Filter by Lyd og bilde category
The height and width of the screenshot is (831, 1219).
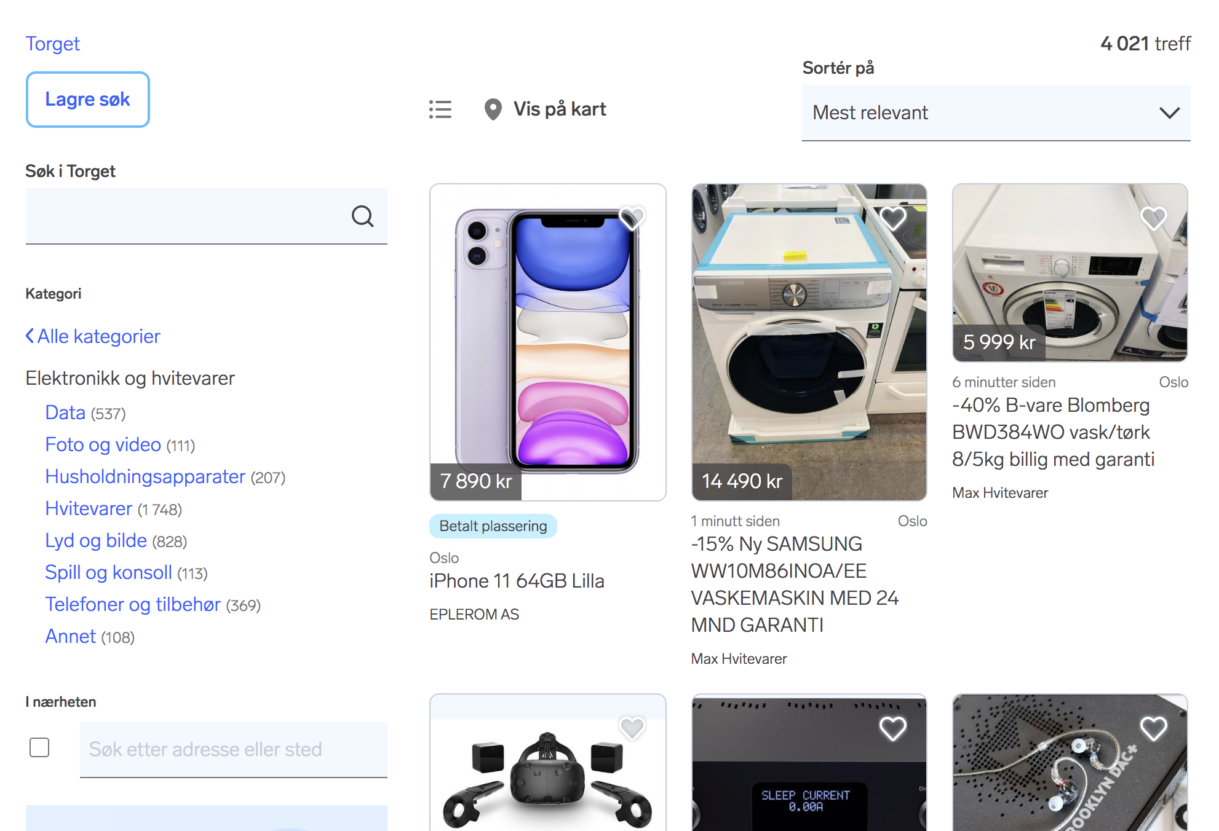pyautogui.click(x=96, y=540)
